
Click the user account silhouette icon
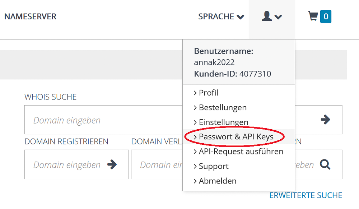[267, 16]
